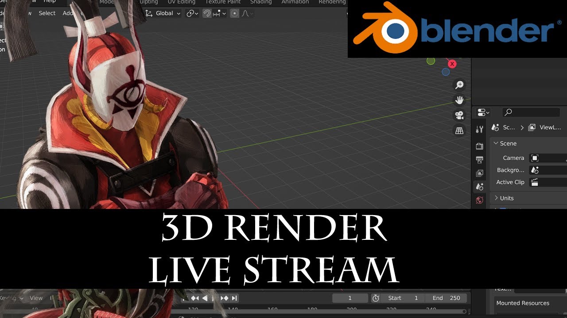The image size is (567, 318).
Task: Click the jump to previous keyframe button
Action: pos(195,298)
